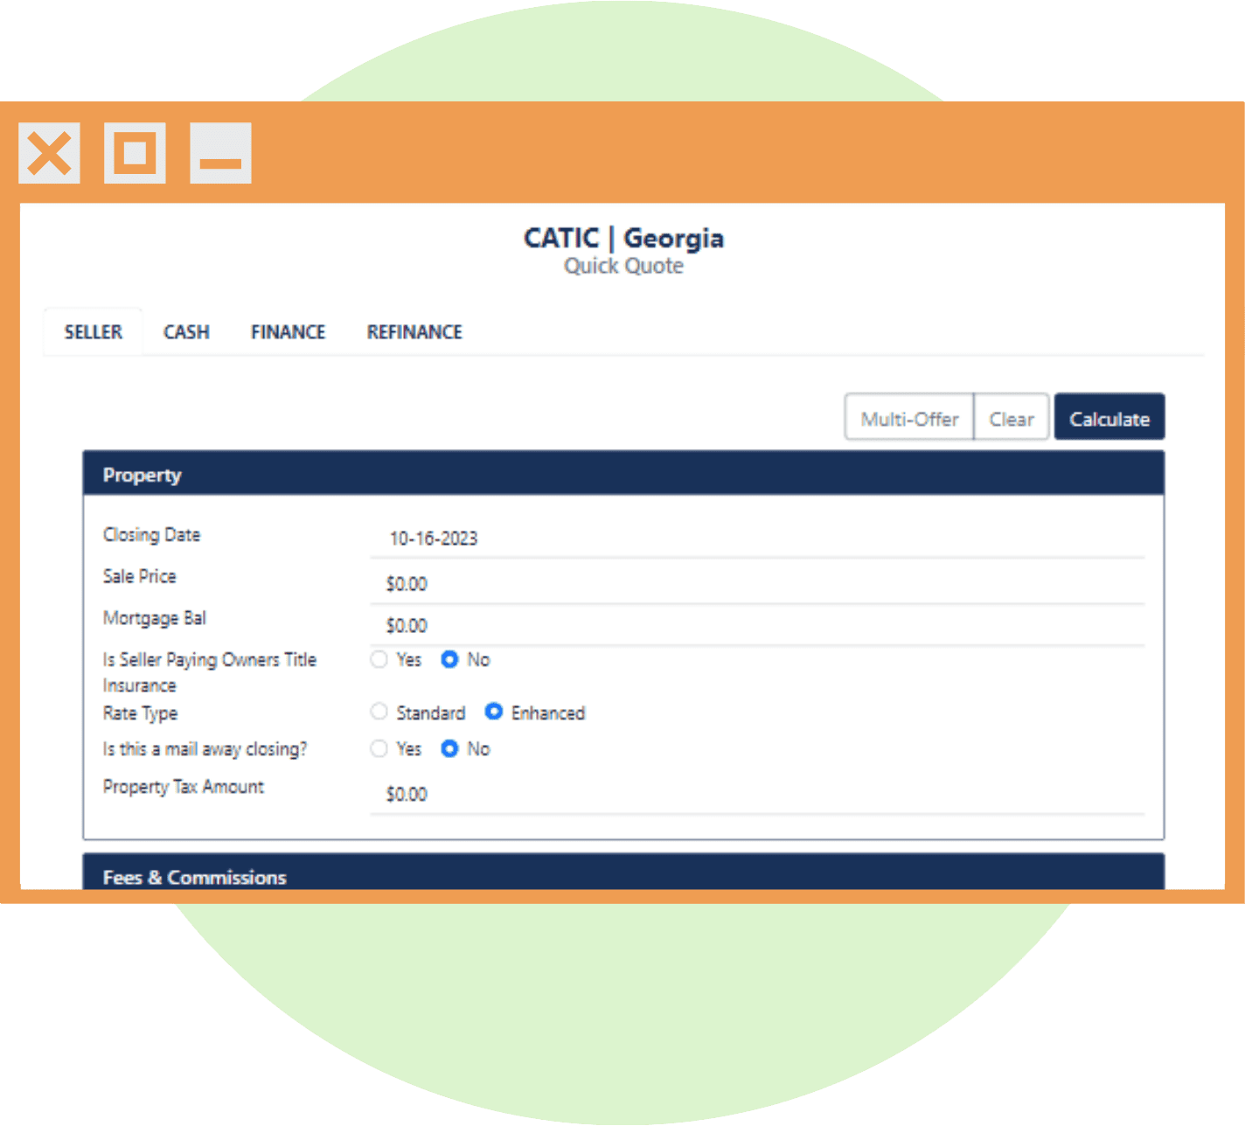This screenshot has height=1126, width=1245.
Task: Click the Is Seller Paying Owners Title Insurance label
Action: (209, 672)
